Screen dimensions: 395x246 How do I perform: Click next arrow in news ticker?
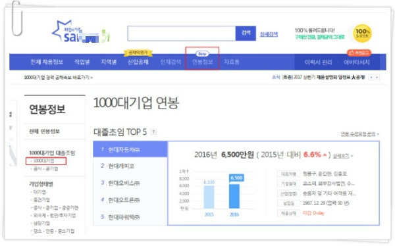click(377, 78)
